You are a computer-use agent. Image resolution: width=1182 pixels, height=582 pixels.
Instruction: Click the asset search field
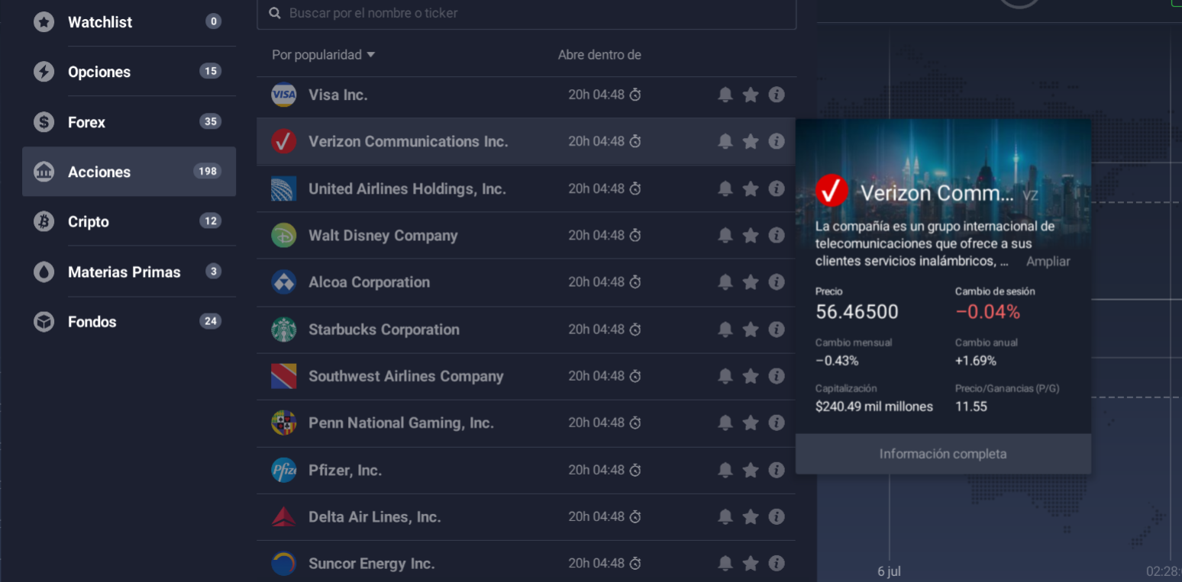point(527,14)
